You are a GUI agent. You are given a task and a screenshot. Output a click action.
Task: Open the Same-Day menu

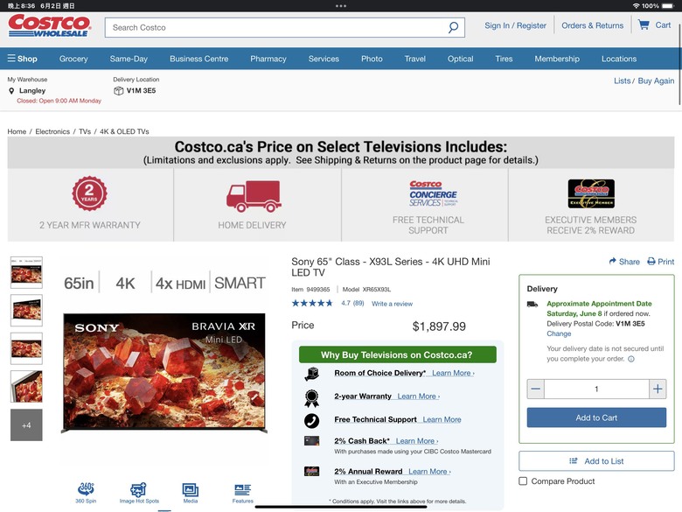click(x=129, y=59)
